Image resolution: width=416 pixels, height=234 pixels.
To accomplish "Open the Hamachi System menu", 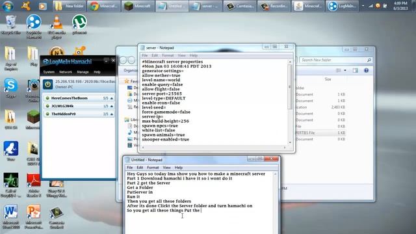I will tap(49, 72).
